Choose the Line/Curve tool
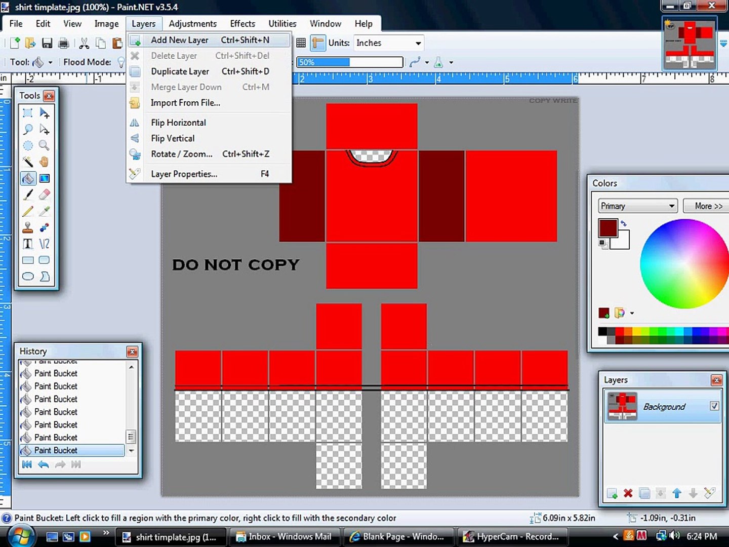 (x=45, y=244)
